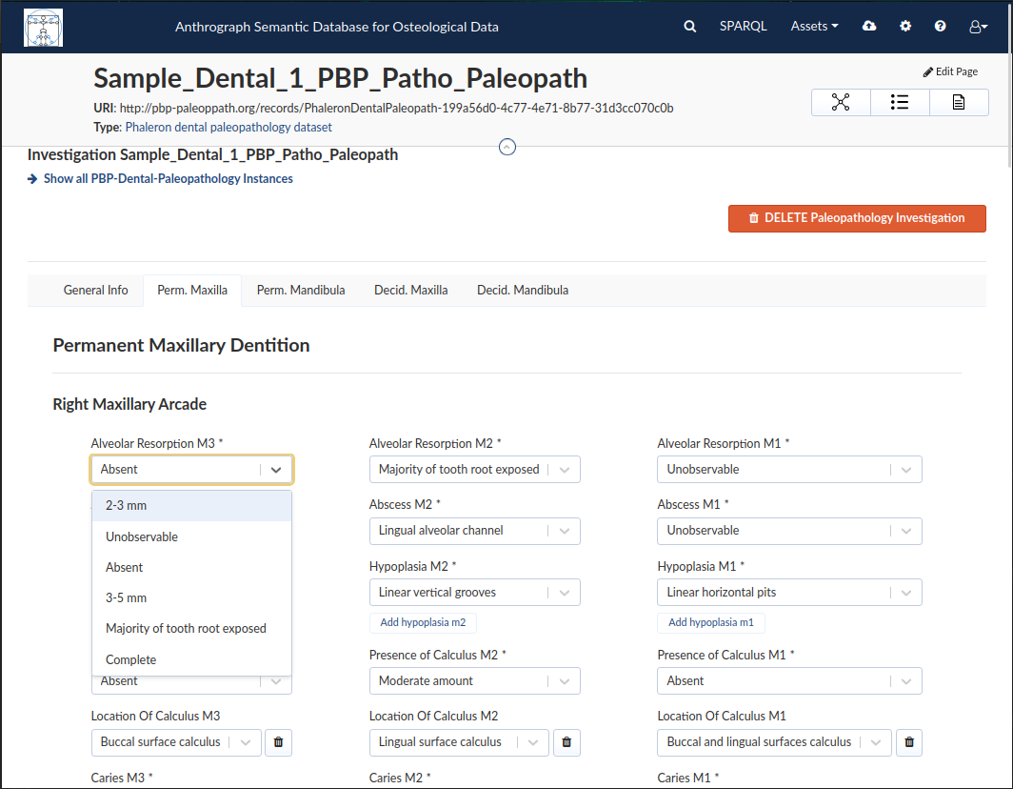Expand the Hypoplasia M1 dropdown
Viewport: 1013px width, 789px height.
789,593
